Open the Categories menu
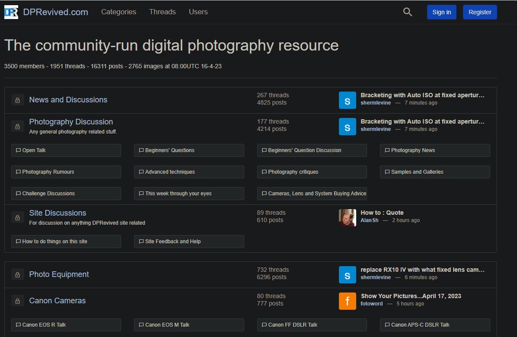517x337 pixels. tap(119, 12)
